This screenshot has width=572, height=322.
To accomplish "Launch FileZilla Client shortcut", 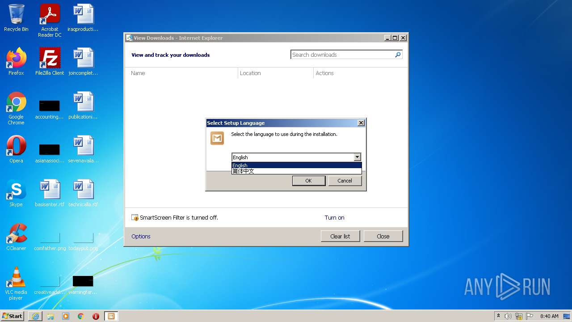I will pos(50,62).
